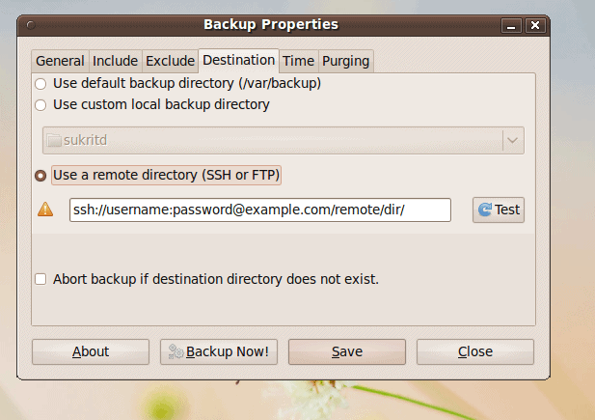Click the warning triangle icon
The image size is (595, 420).
44,210
